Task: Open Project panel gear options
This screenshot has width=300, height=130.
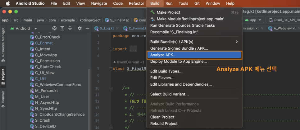Action: 80,28
